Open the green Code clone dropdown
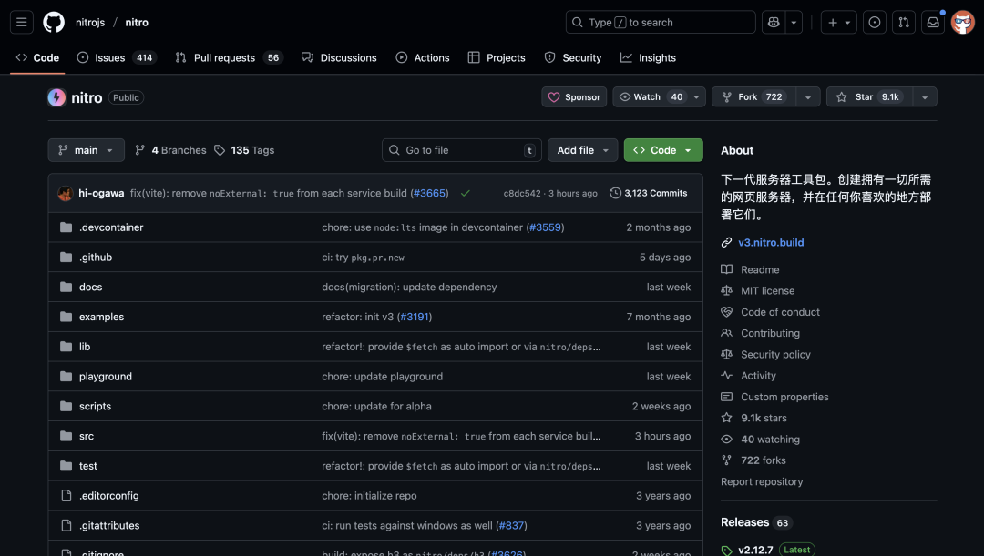 (x=663, y=150)
